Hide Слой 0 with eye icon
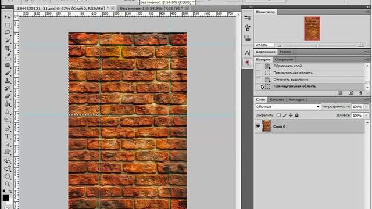372x209 pixels. (258, 127)
